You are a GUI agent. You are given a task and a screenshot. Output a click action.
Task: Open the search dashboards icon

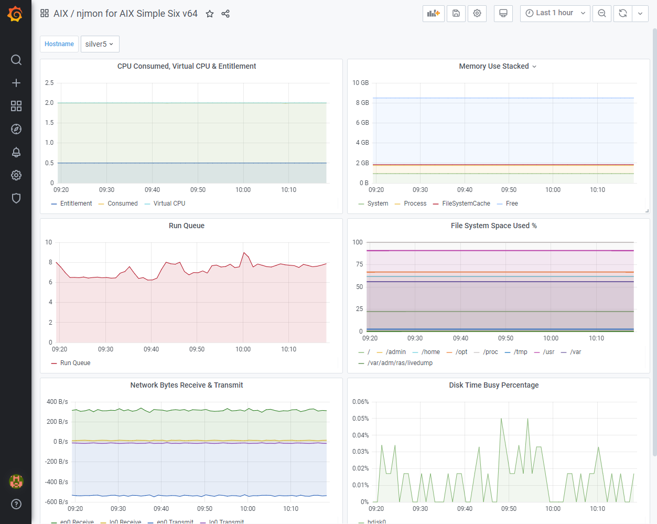pyautogui.click(x=16, y=60)
